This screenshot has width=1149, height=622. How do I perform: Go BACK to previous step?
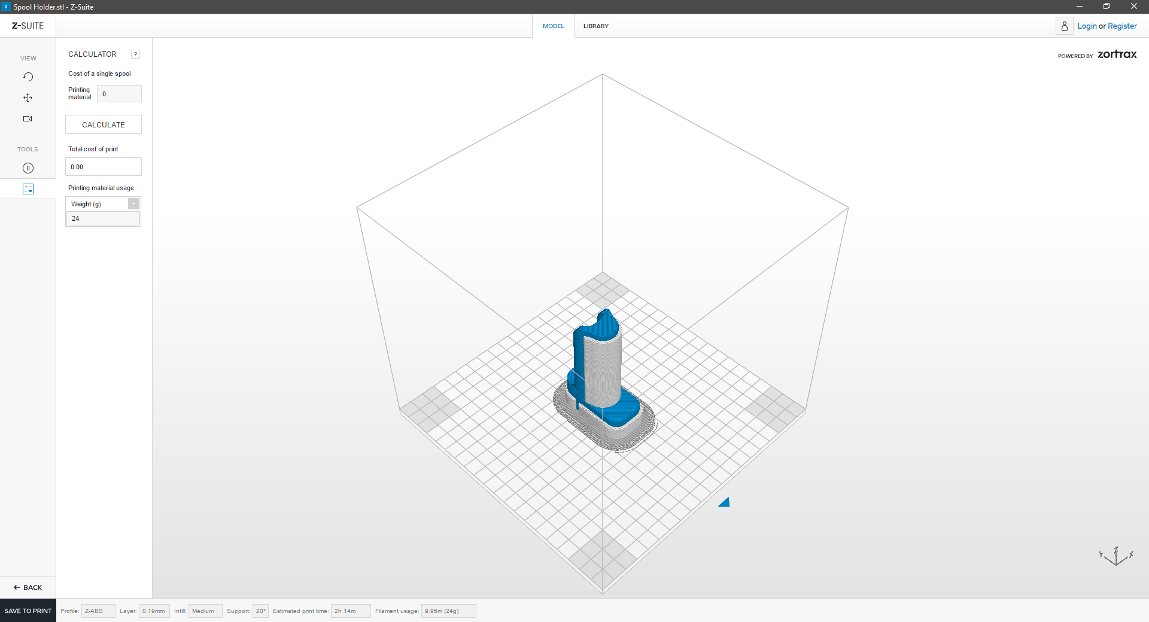(x=28, y=587)
